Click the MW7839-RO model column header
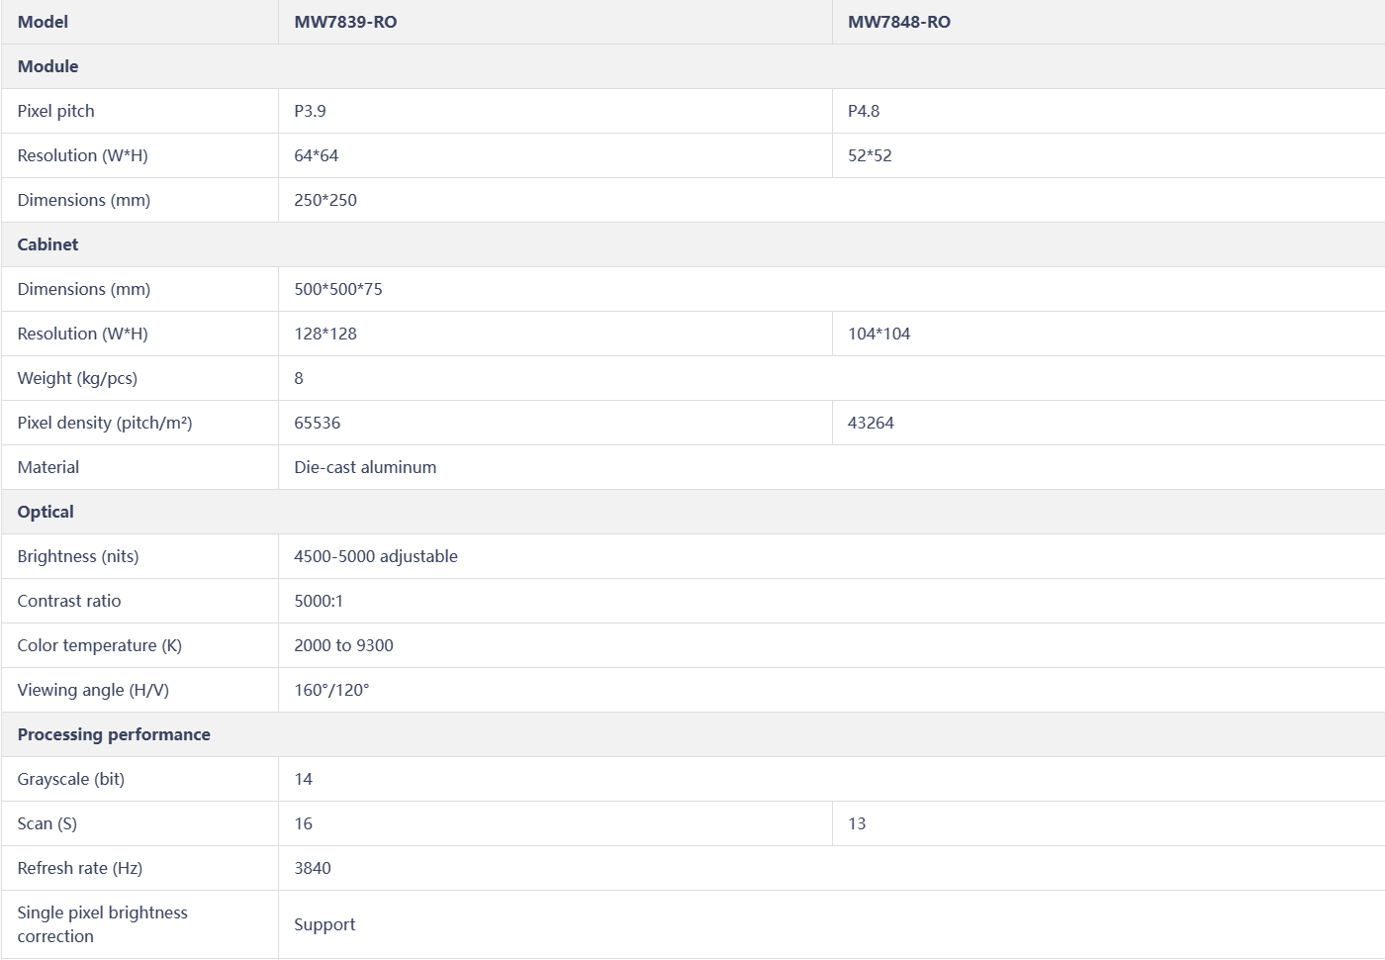This screenshot has width=1385, height=960. tap(345, 22)
